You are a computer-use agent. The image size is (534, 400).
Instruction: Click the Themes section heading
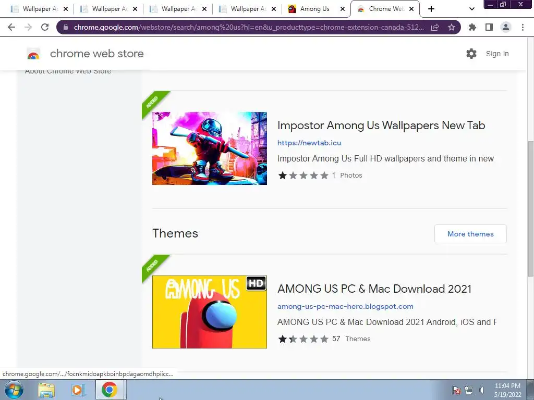[175, 234]
